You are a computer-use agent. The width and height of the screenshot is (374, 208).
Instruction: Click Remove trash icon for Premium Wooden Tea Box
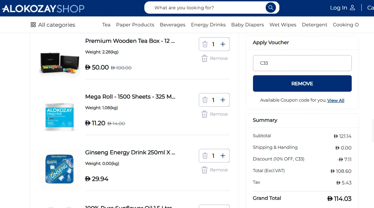204,58
